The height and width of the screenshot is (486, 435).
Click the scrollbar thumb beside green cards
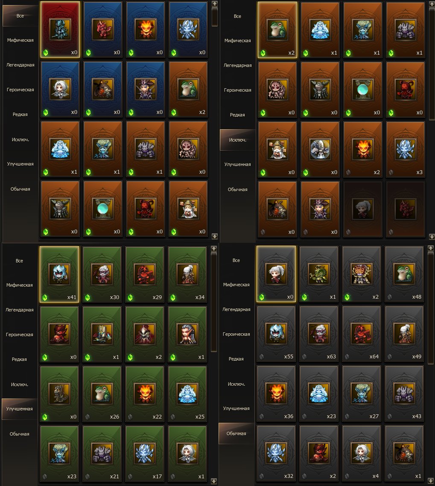click(213, 302)
